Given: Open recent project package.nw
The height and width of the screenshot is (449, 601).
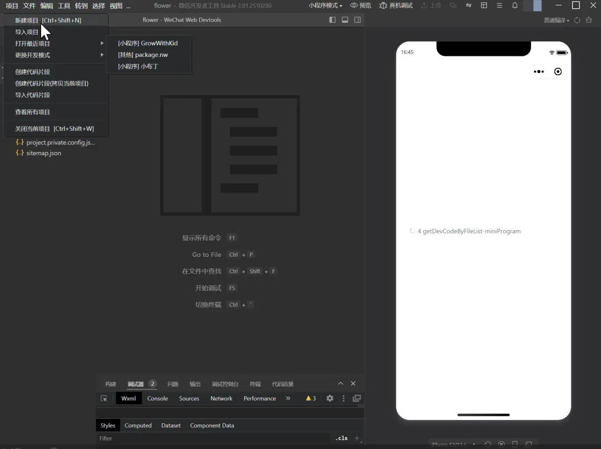Looking at the screenshot, I should (149, 55).
